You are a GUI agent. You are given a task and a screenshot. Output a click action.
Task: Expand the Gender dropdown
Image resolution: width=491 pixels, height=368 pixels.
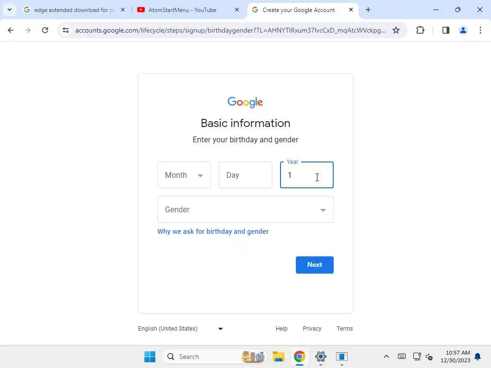245,209
